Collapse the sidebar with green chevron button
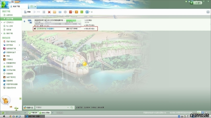This screenshot has height=118, width=211. tap(20, 99)
